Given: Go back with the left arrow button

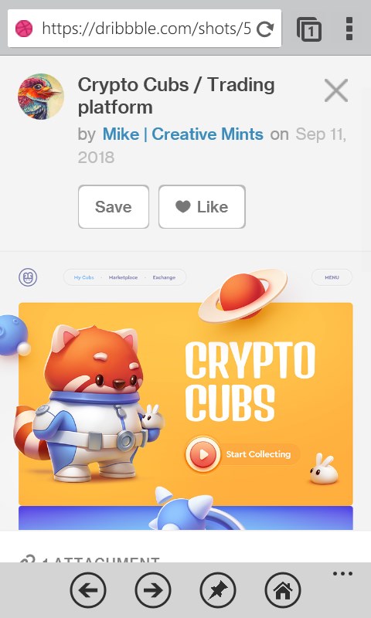Looking at the screenshot, I should click(88, 590).
